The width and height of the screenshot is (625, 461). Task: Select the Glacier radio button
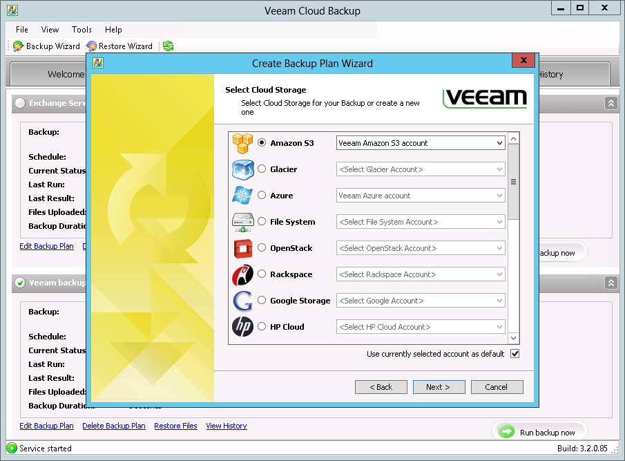pos(262,169)
